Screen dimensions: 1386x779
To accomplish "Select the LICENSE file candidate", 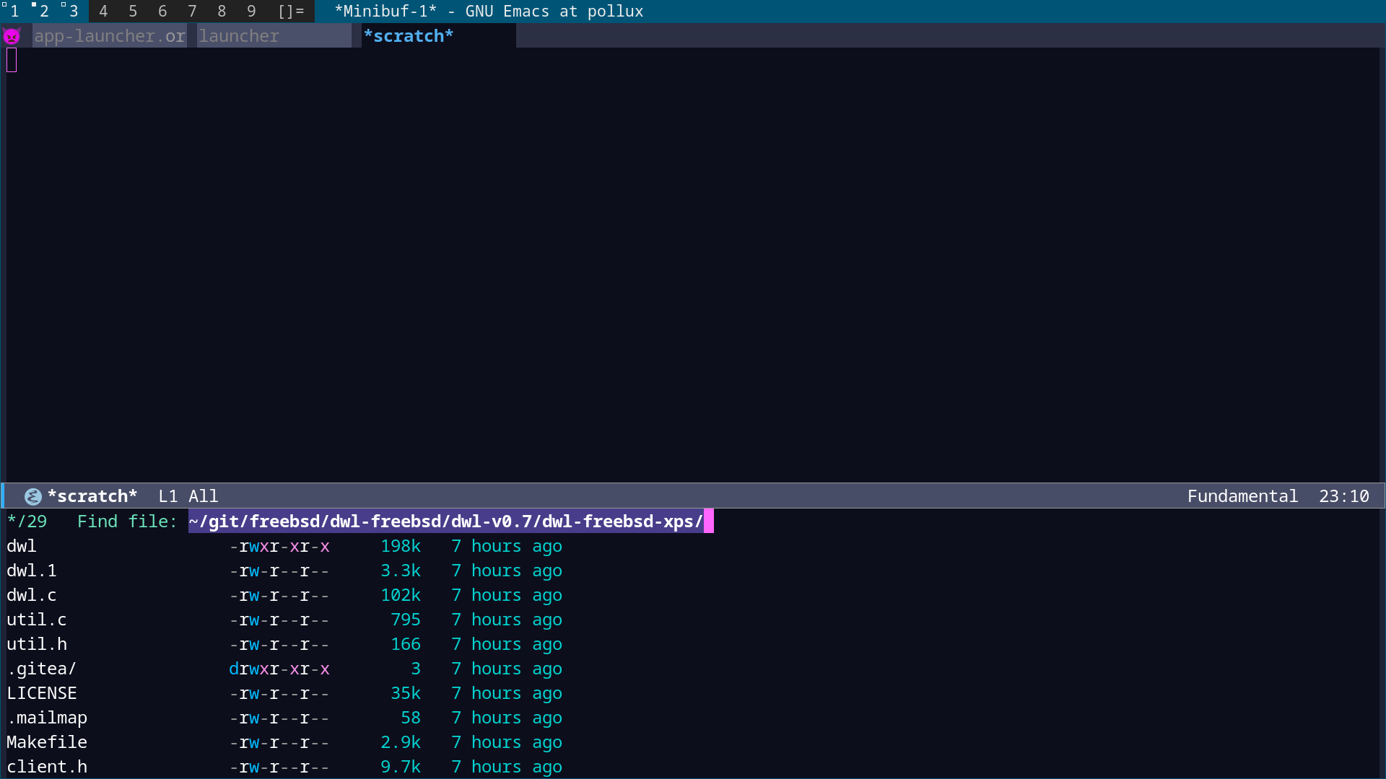I will [42, 692].
